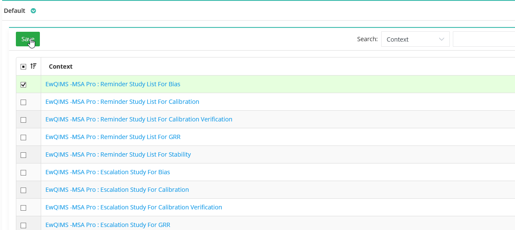Uncheck Reminder Study List For Bias checkbox
Viewport: 515px width, 230px height.
point(23,85)
